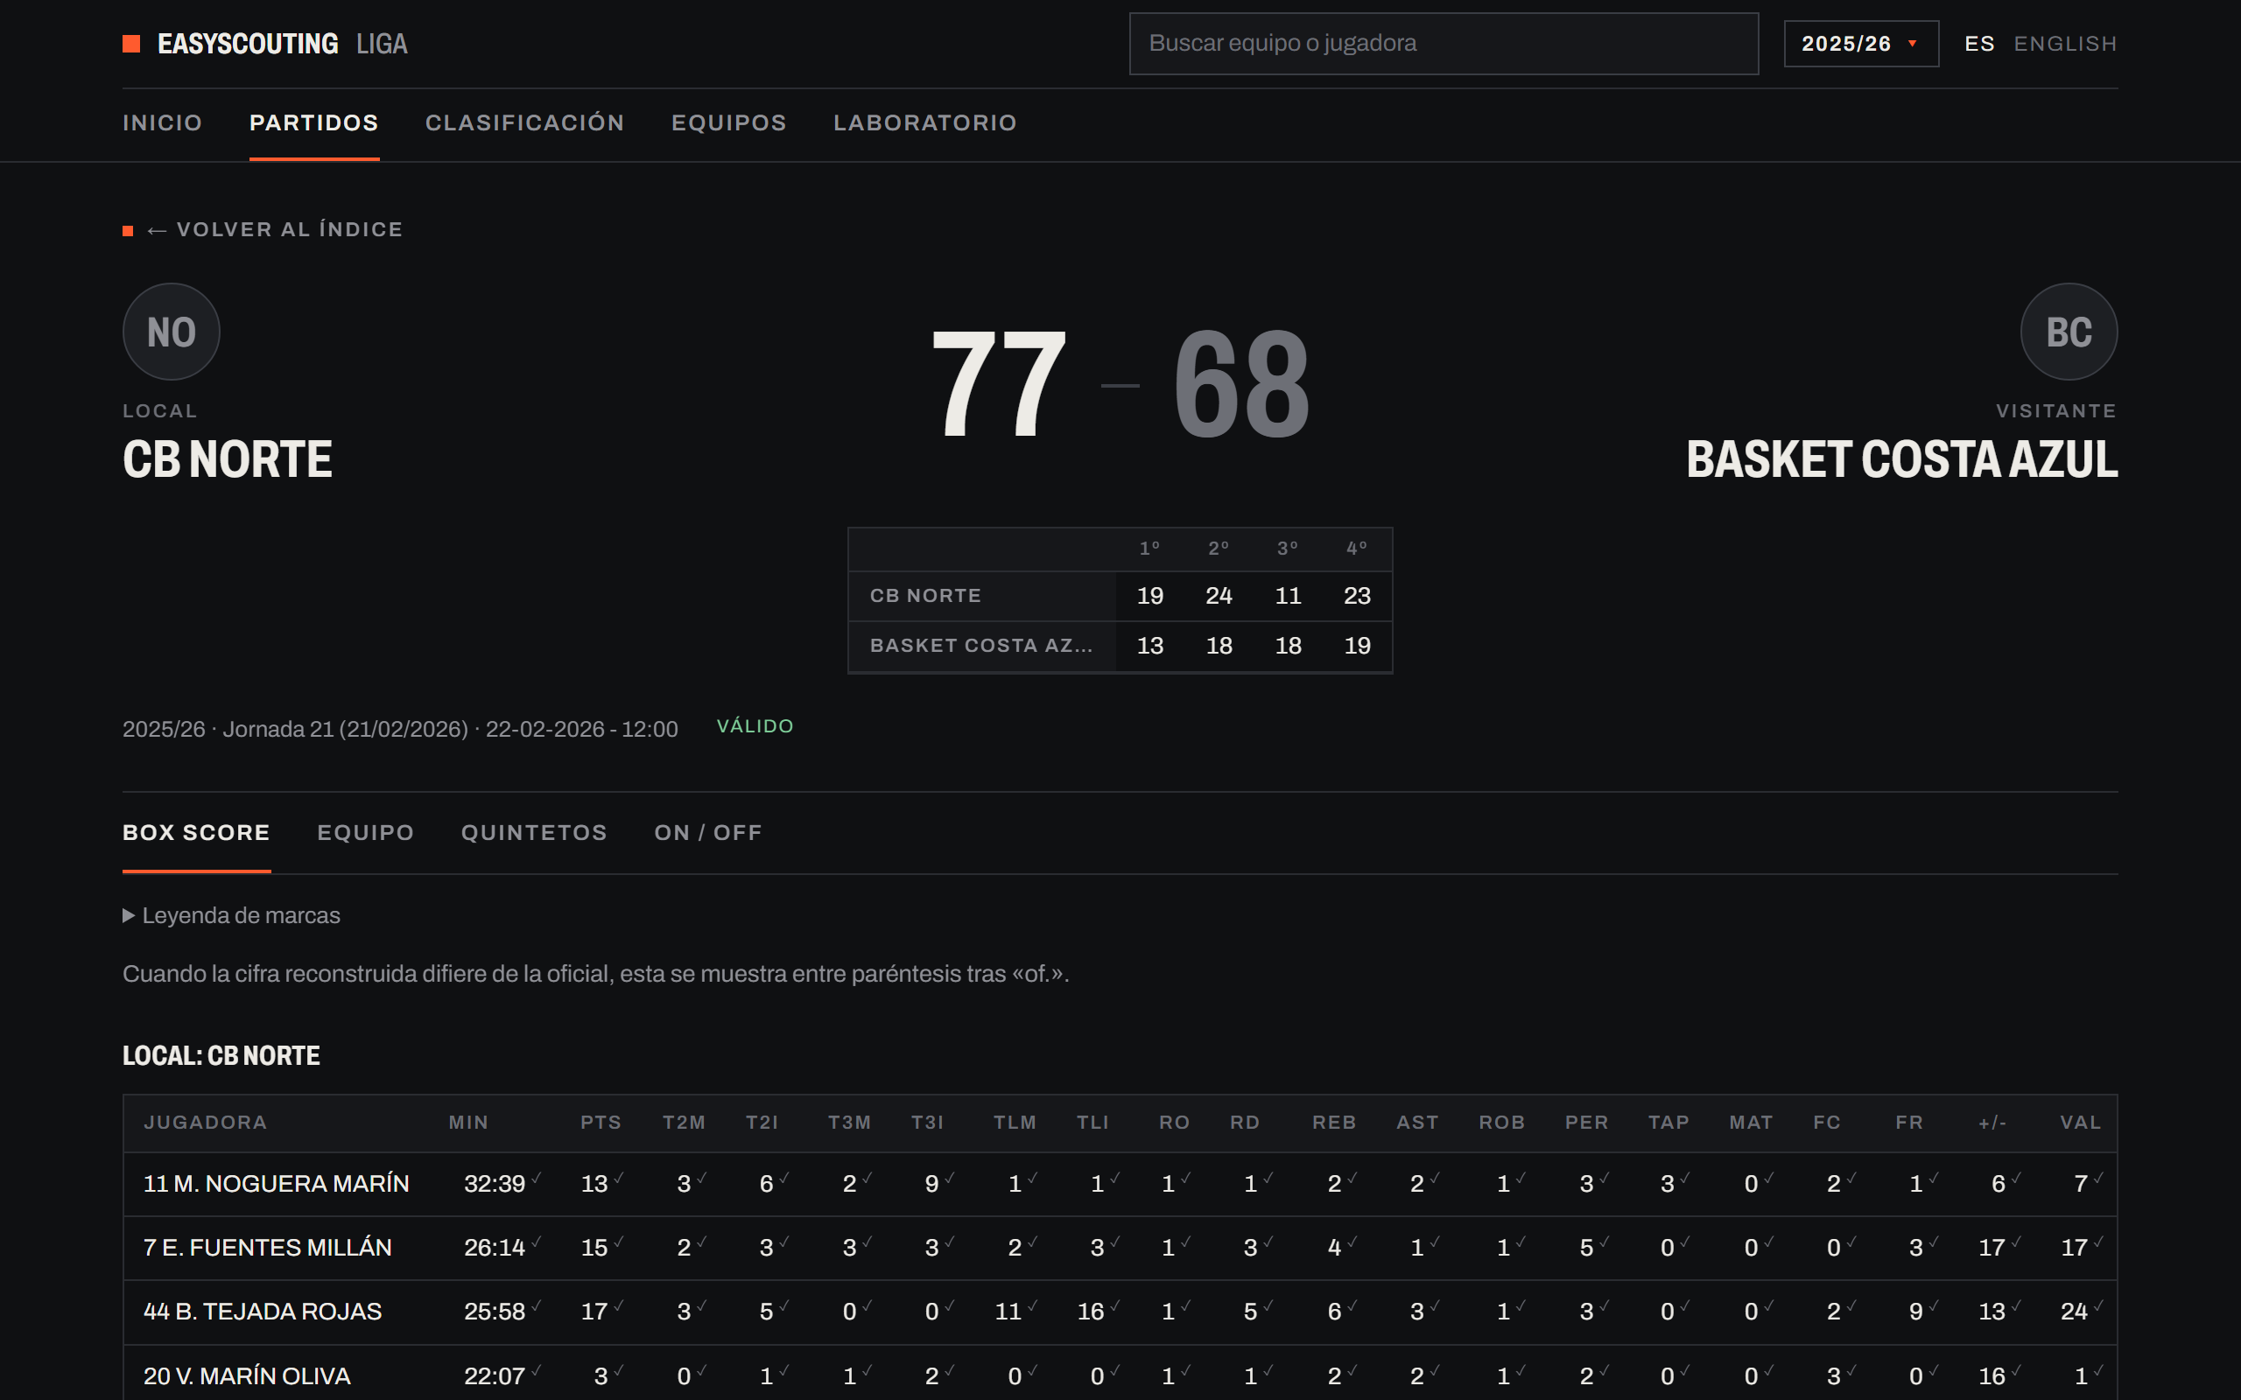This screenshot has width=2241, height=1400.
Task: Click the TAP column header
Action: 1668,1123
